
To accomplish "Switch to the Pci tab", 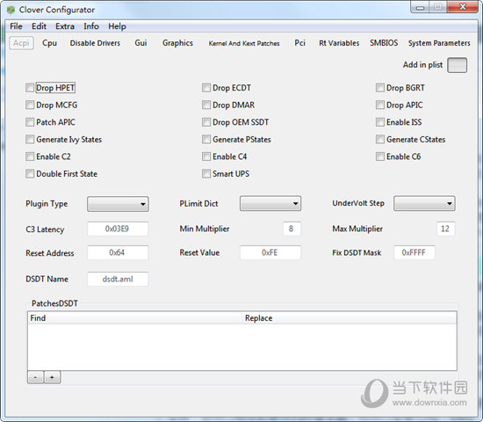I will click(299, 43).
